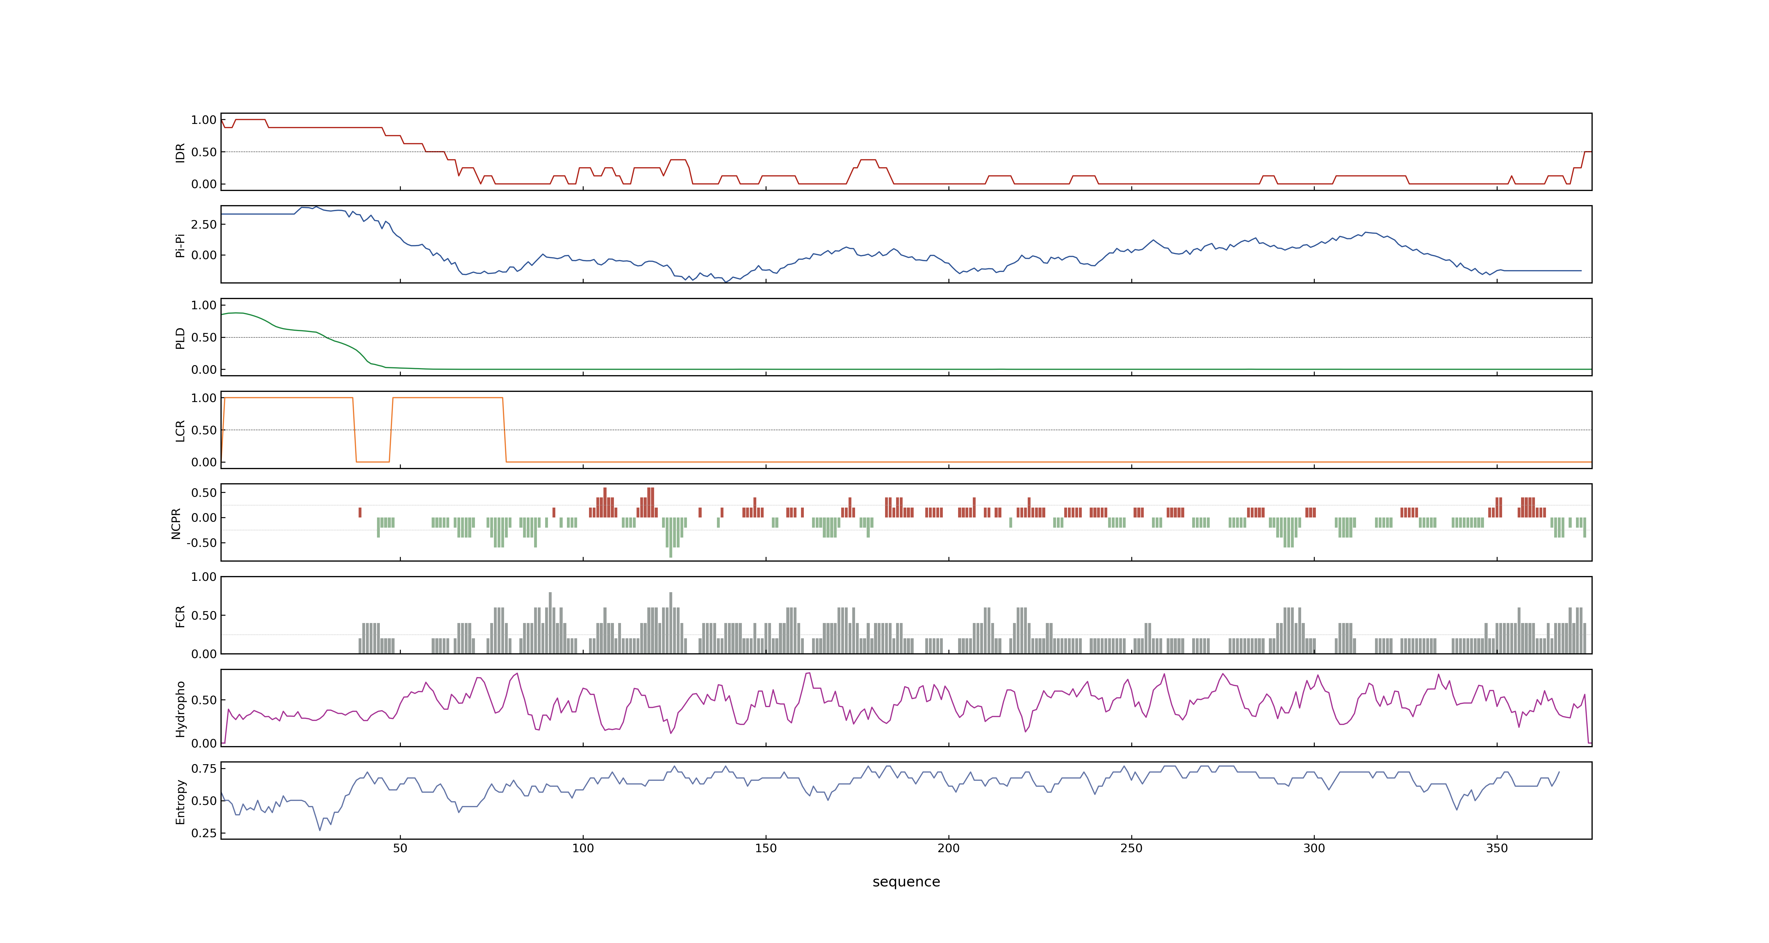The width and height of the screenshot is (1769, 943).
Task: Click the LCR axis label
Action: pyautogui.click(x=181, y=430)
